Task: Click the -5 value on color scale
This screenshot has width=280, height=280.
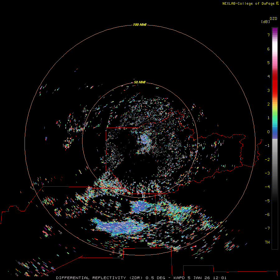Action: (267, 201)
